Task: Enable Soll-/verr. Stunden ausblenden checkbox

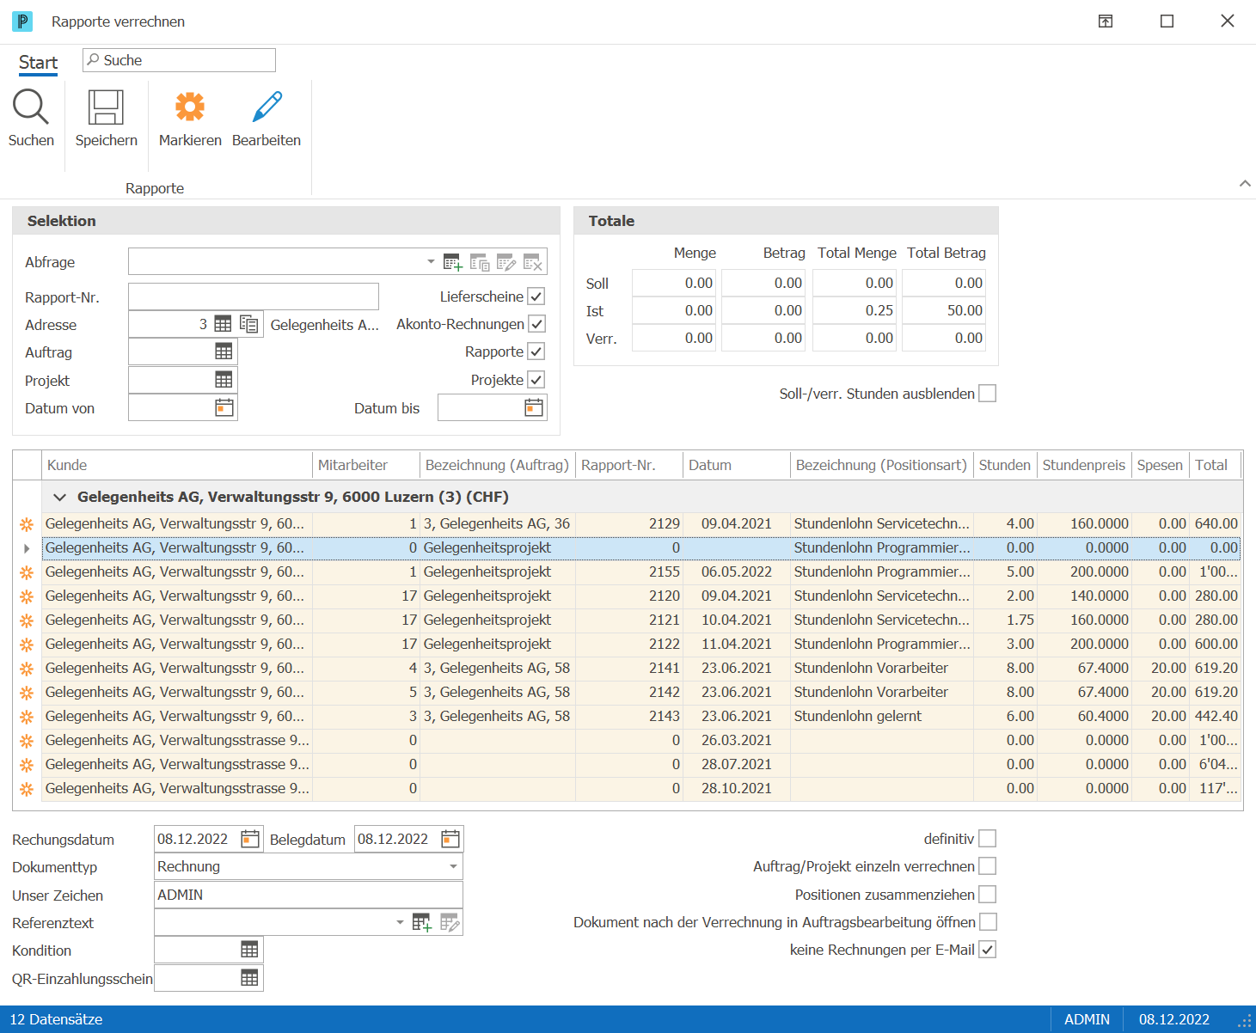Action: pos(988,394)
